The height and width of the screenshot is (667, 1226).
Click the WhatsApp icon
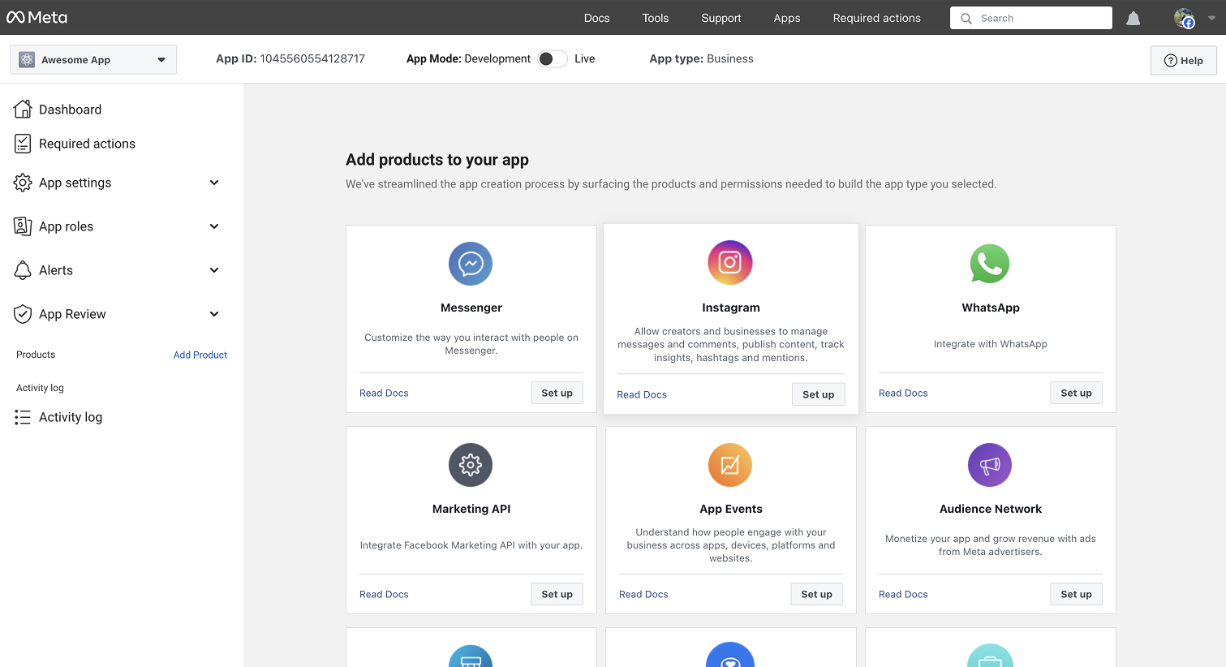(x=990, y=263)
